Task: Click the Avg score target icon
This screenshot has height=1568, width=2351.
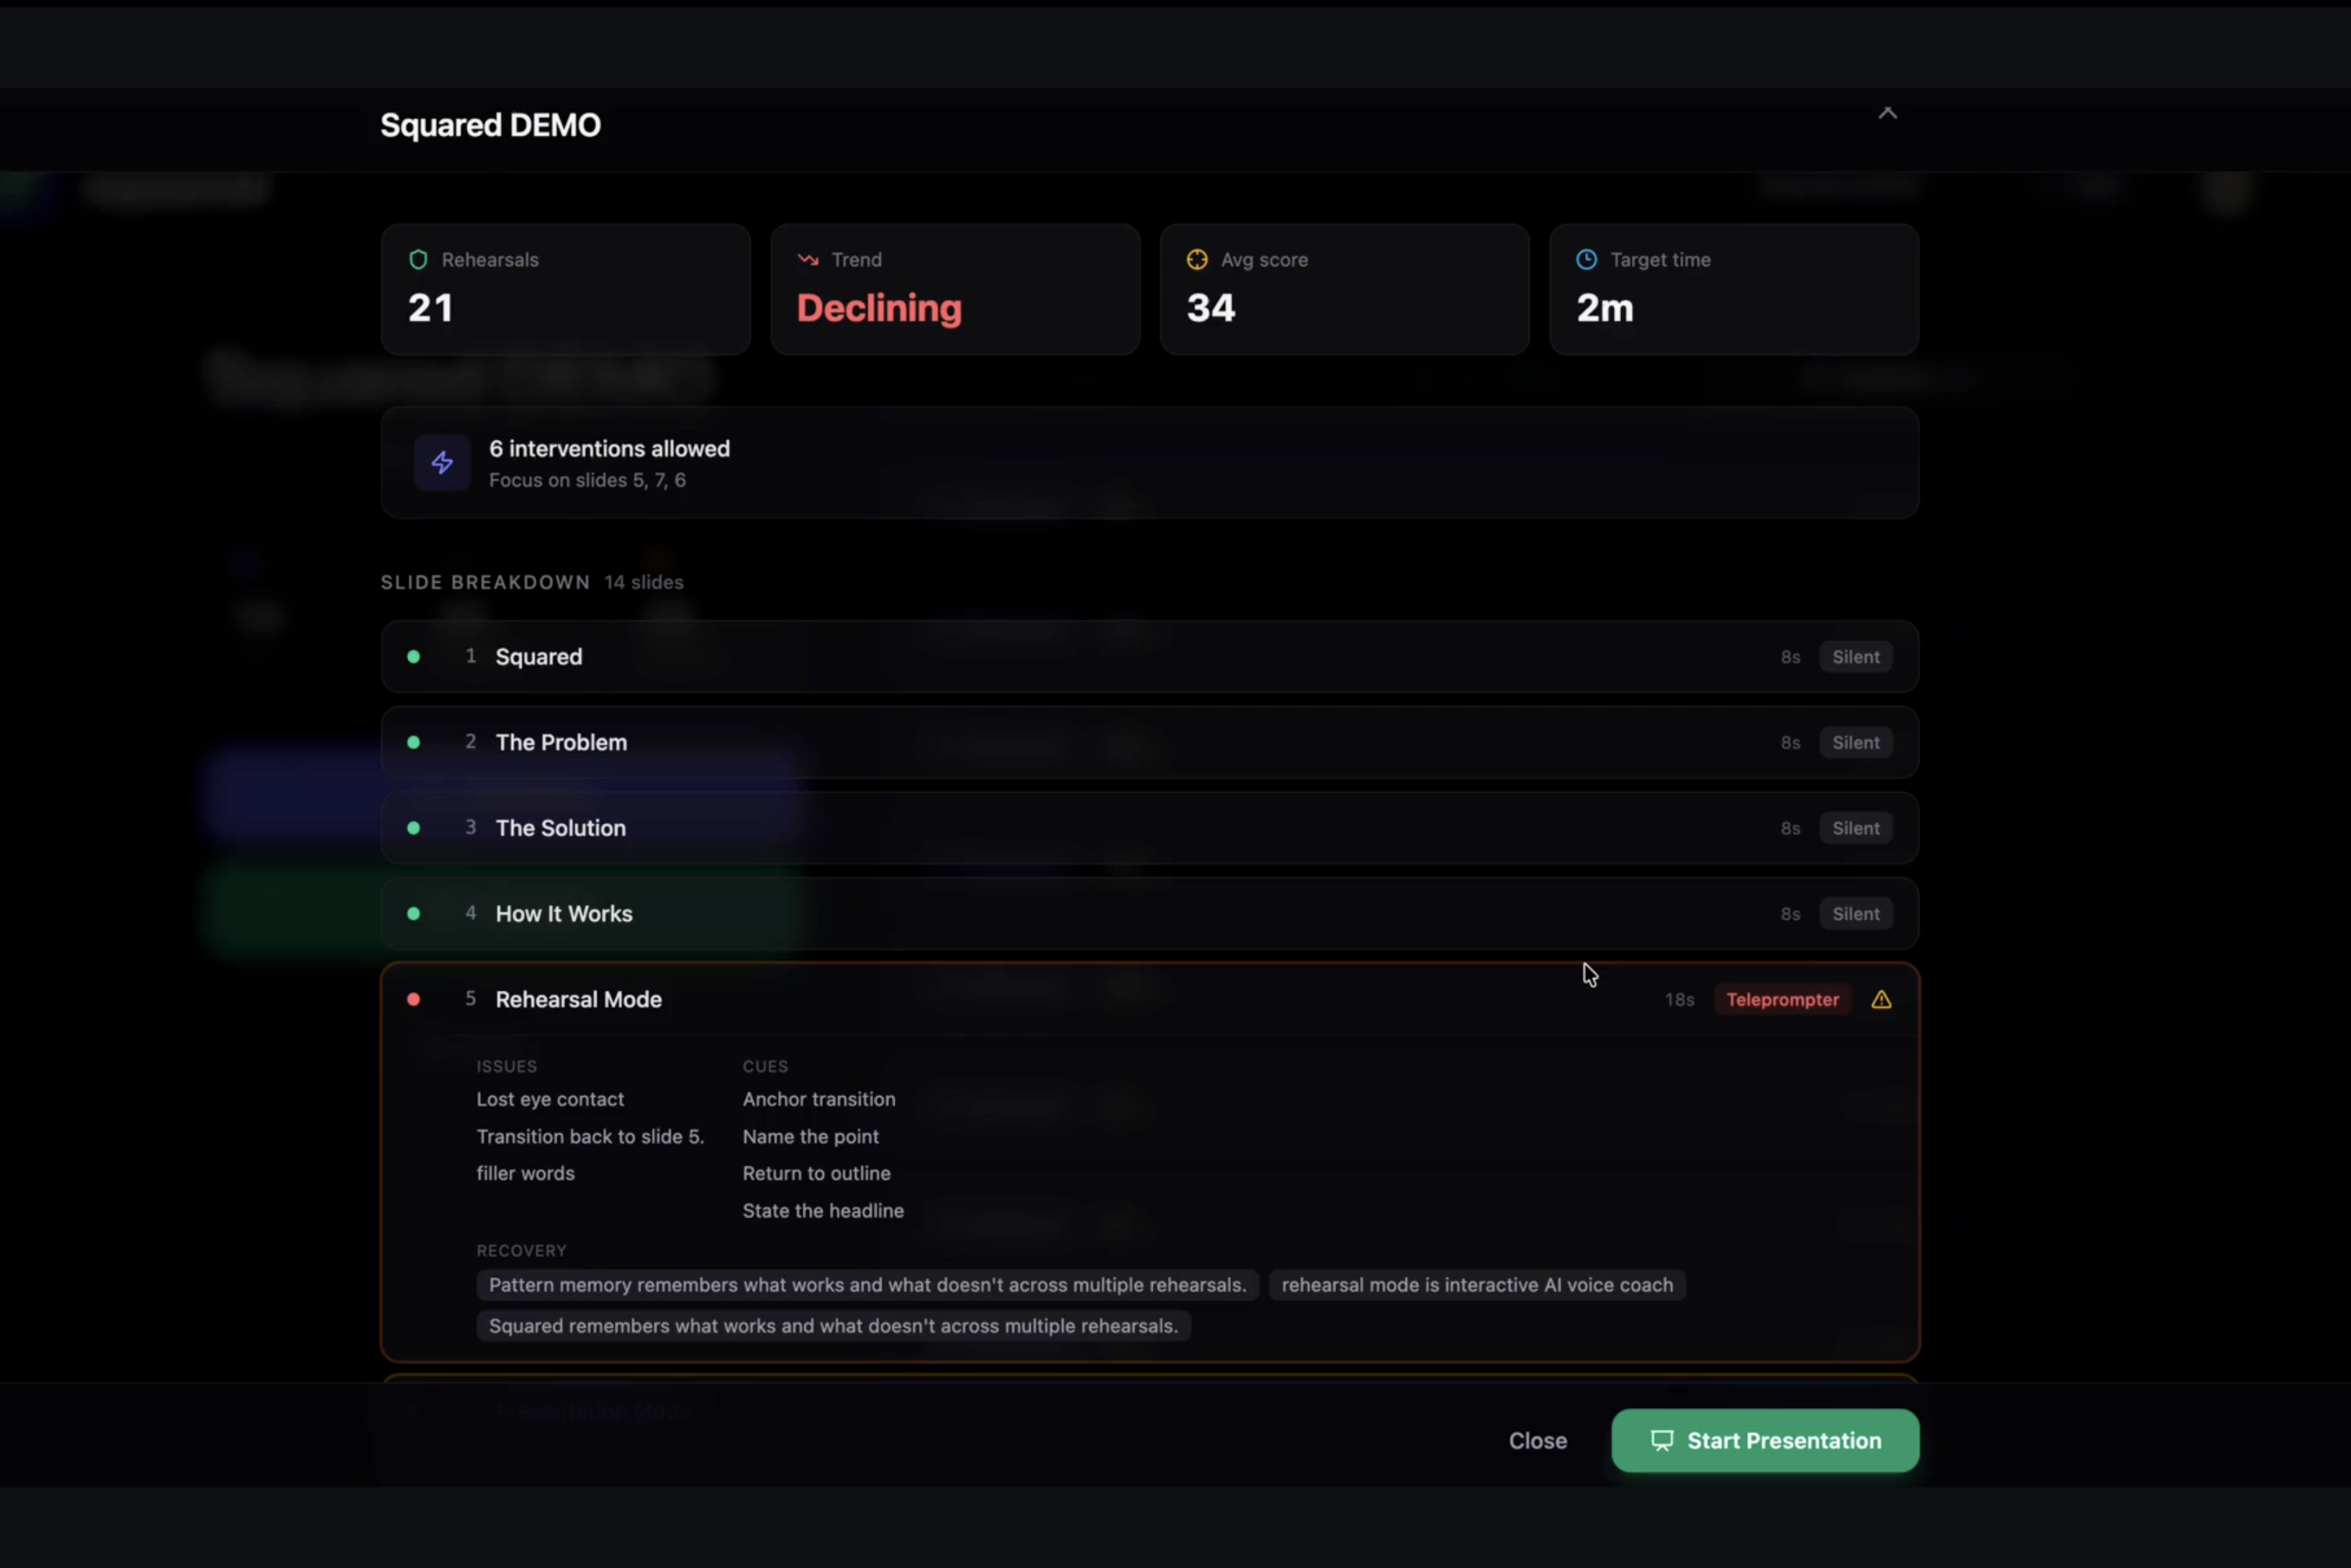Action: pyautogui.click(x=1196, y=260)
